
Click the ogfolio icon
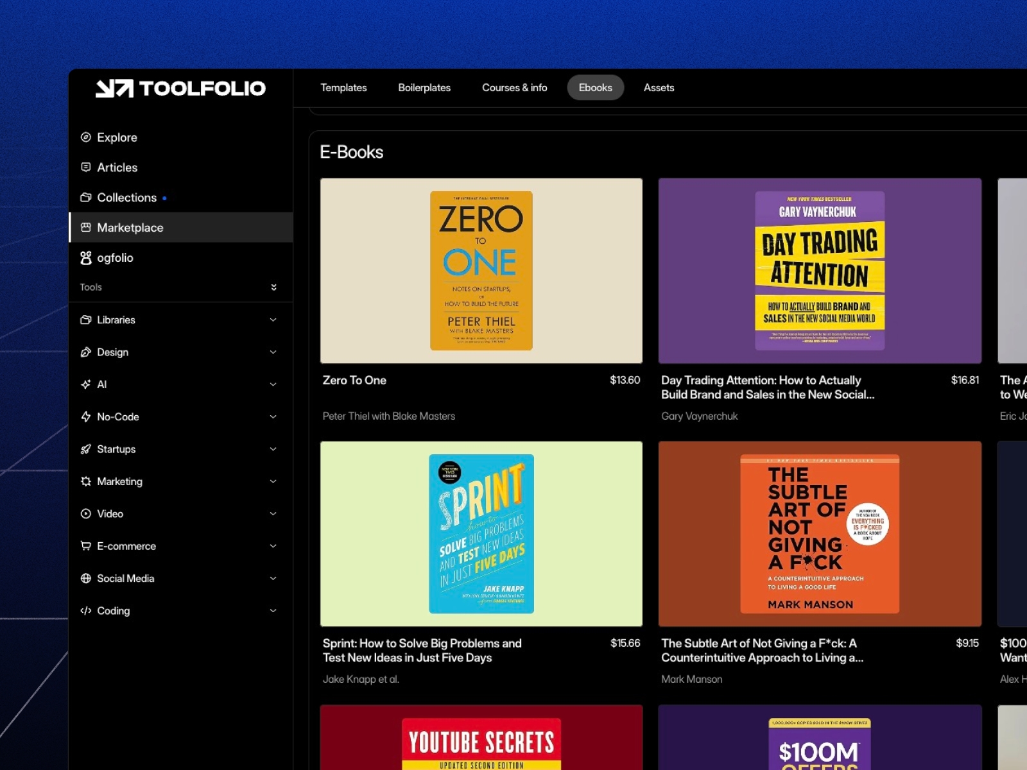click(86, 258)
